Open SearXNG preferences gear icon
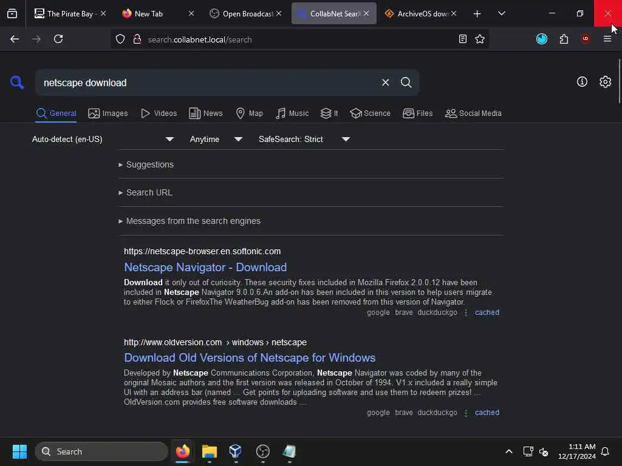The image size is (622, 466). coord(606,82)
